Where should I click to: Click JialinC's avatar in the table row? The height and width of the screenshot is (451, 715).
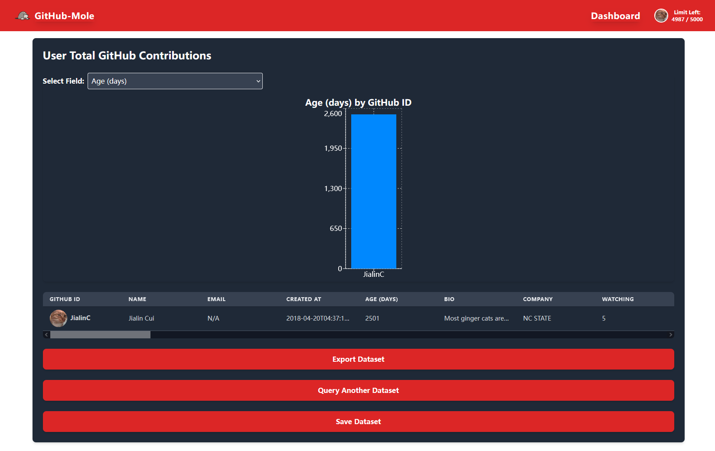[58, 318]
